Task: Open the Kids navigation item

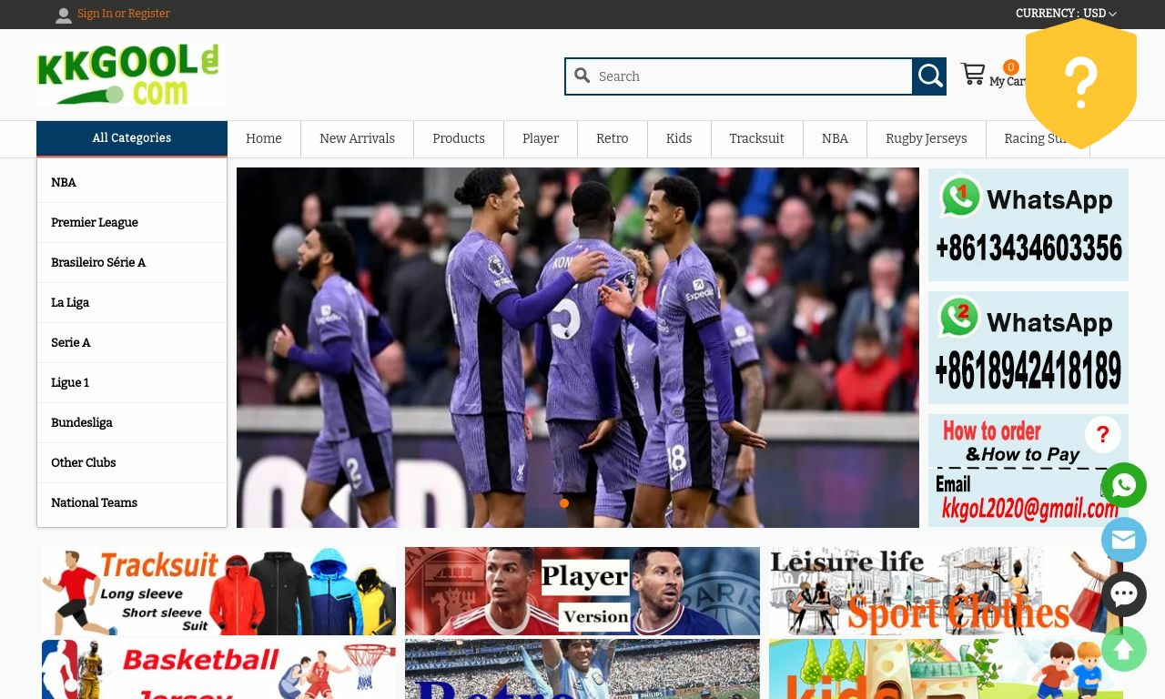Action: pyautogui.click(x=679, y=139)
